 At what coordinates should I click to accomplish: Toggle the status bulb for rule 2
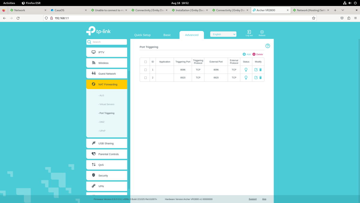pyautogui.click(x=246, y=77)
